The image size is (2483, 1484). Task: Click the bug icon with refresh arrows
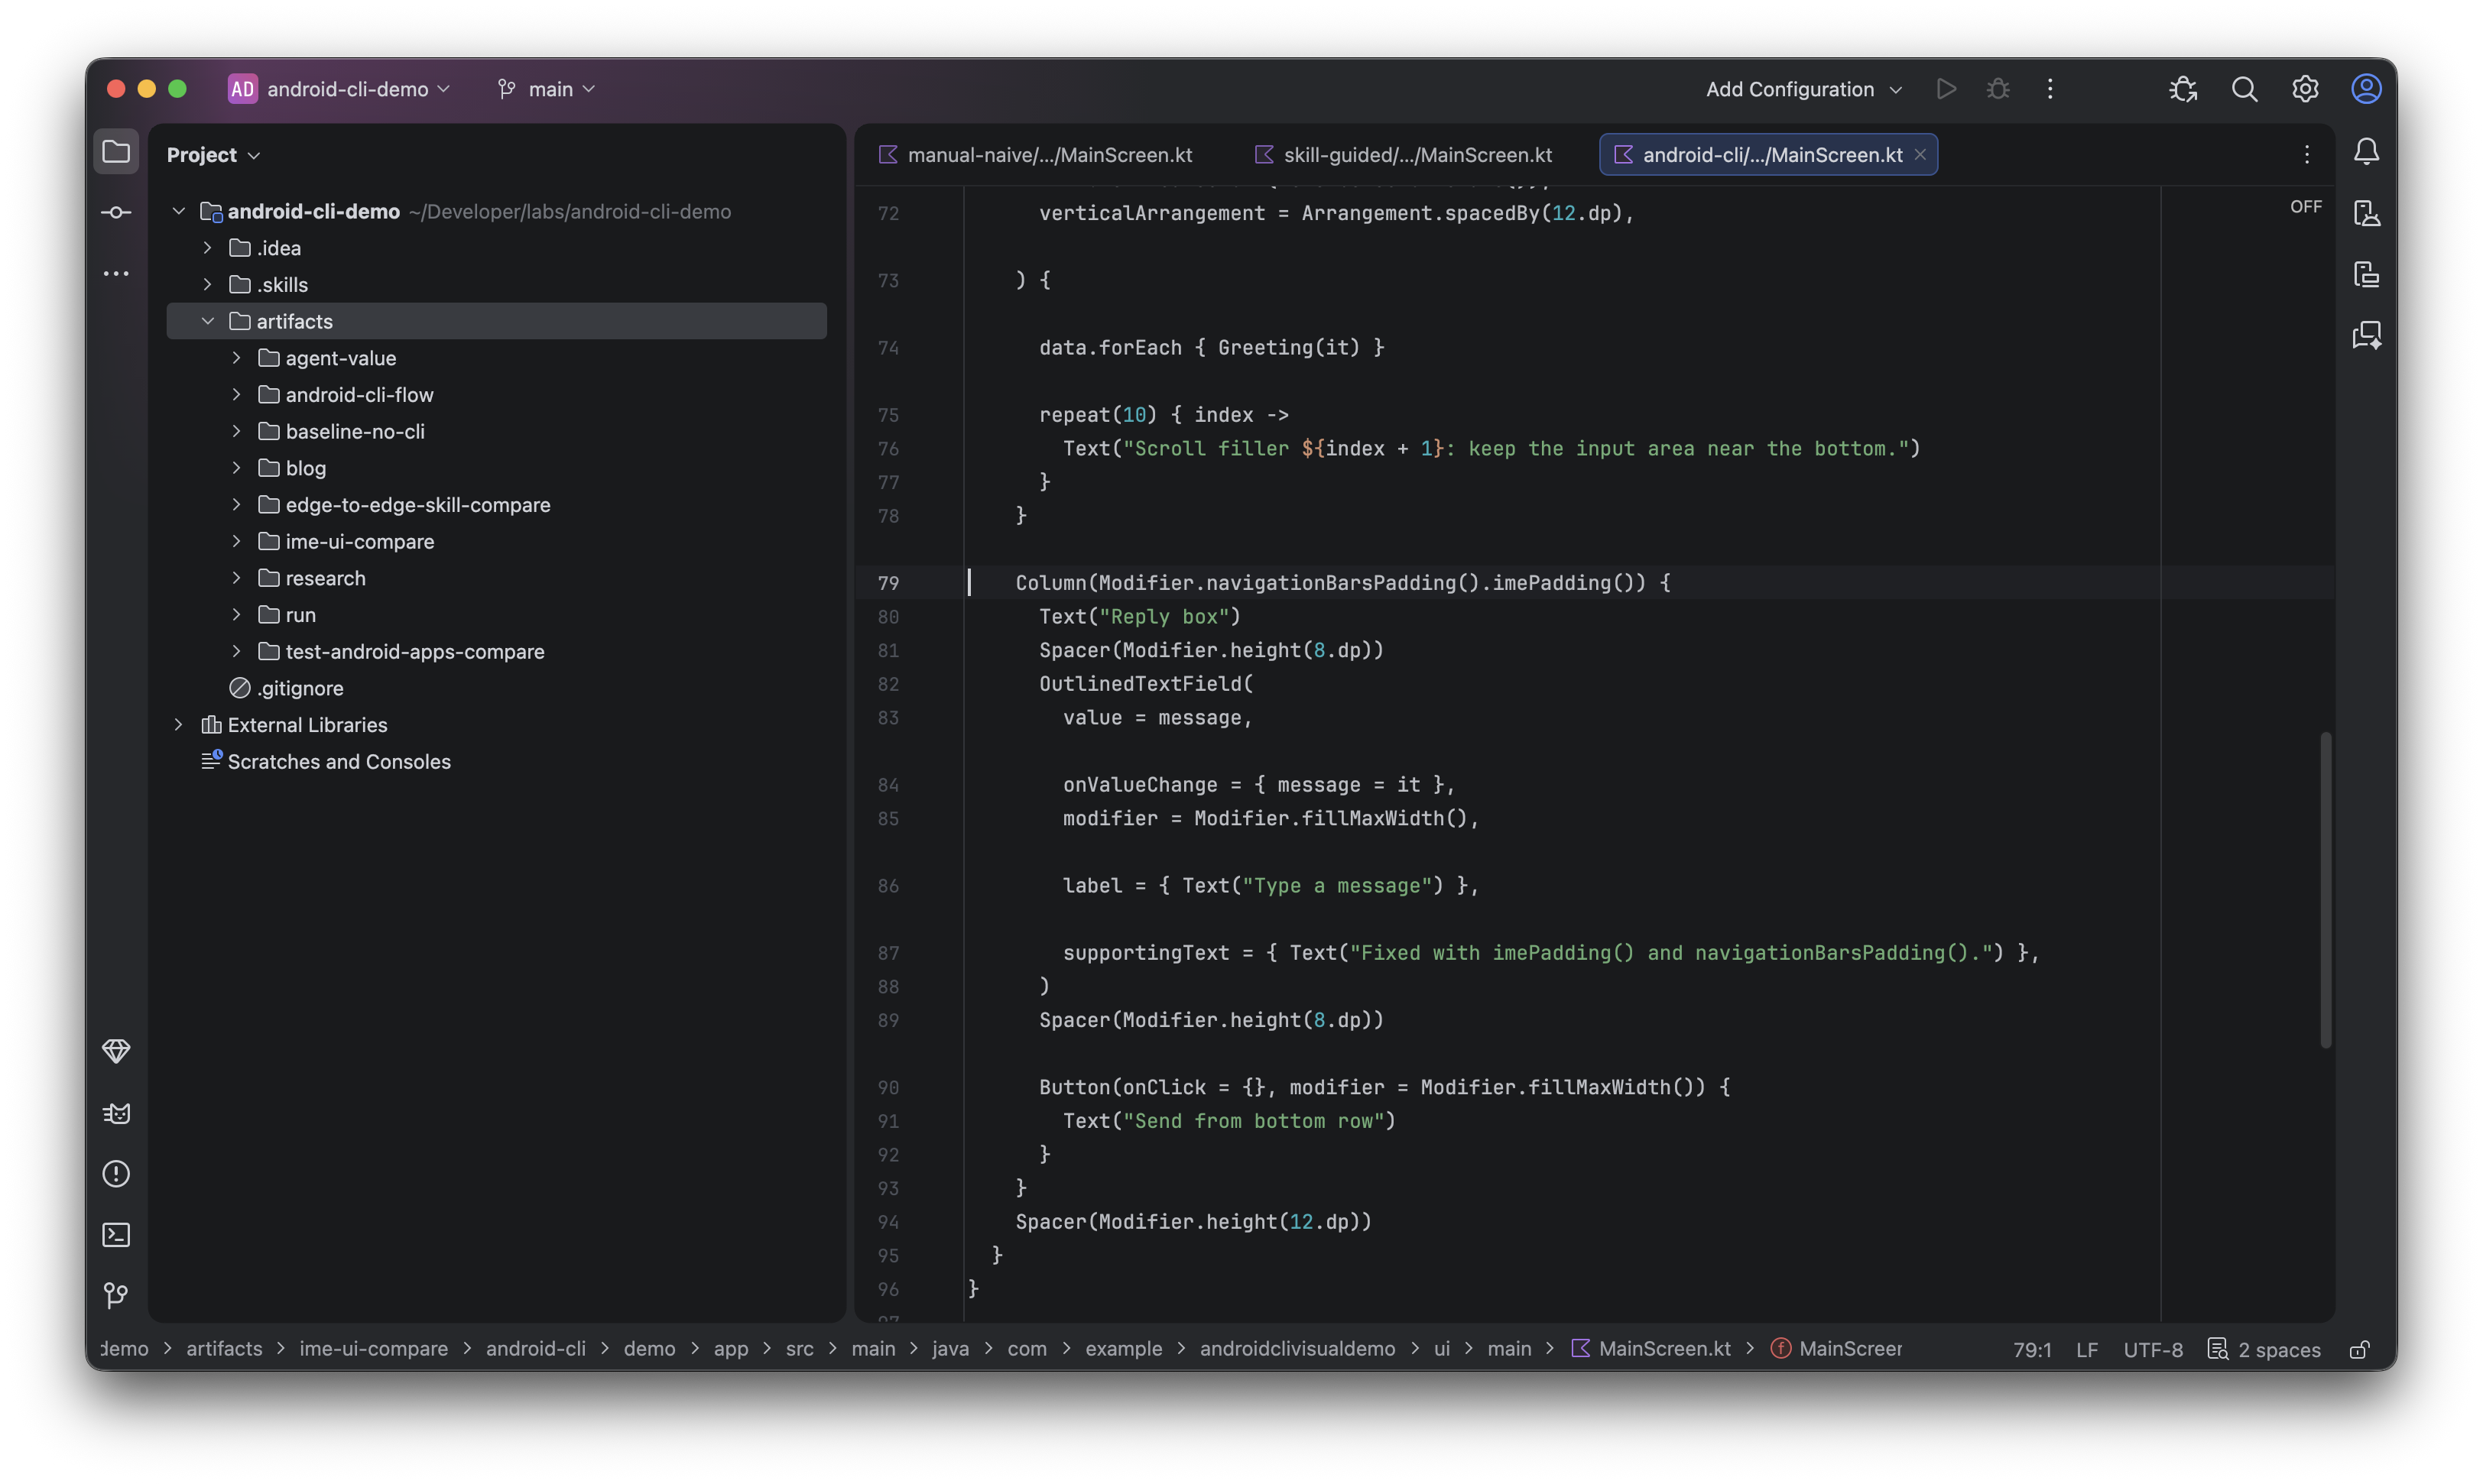[x=2183, y=89]
